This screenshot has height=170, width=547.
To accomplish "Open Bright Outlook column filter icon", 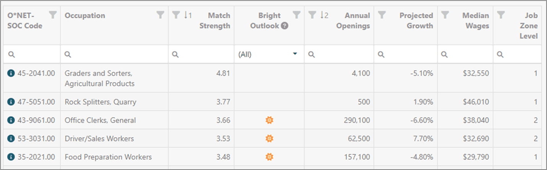I will click(296, 15).
